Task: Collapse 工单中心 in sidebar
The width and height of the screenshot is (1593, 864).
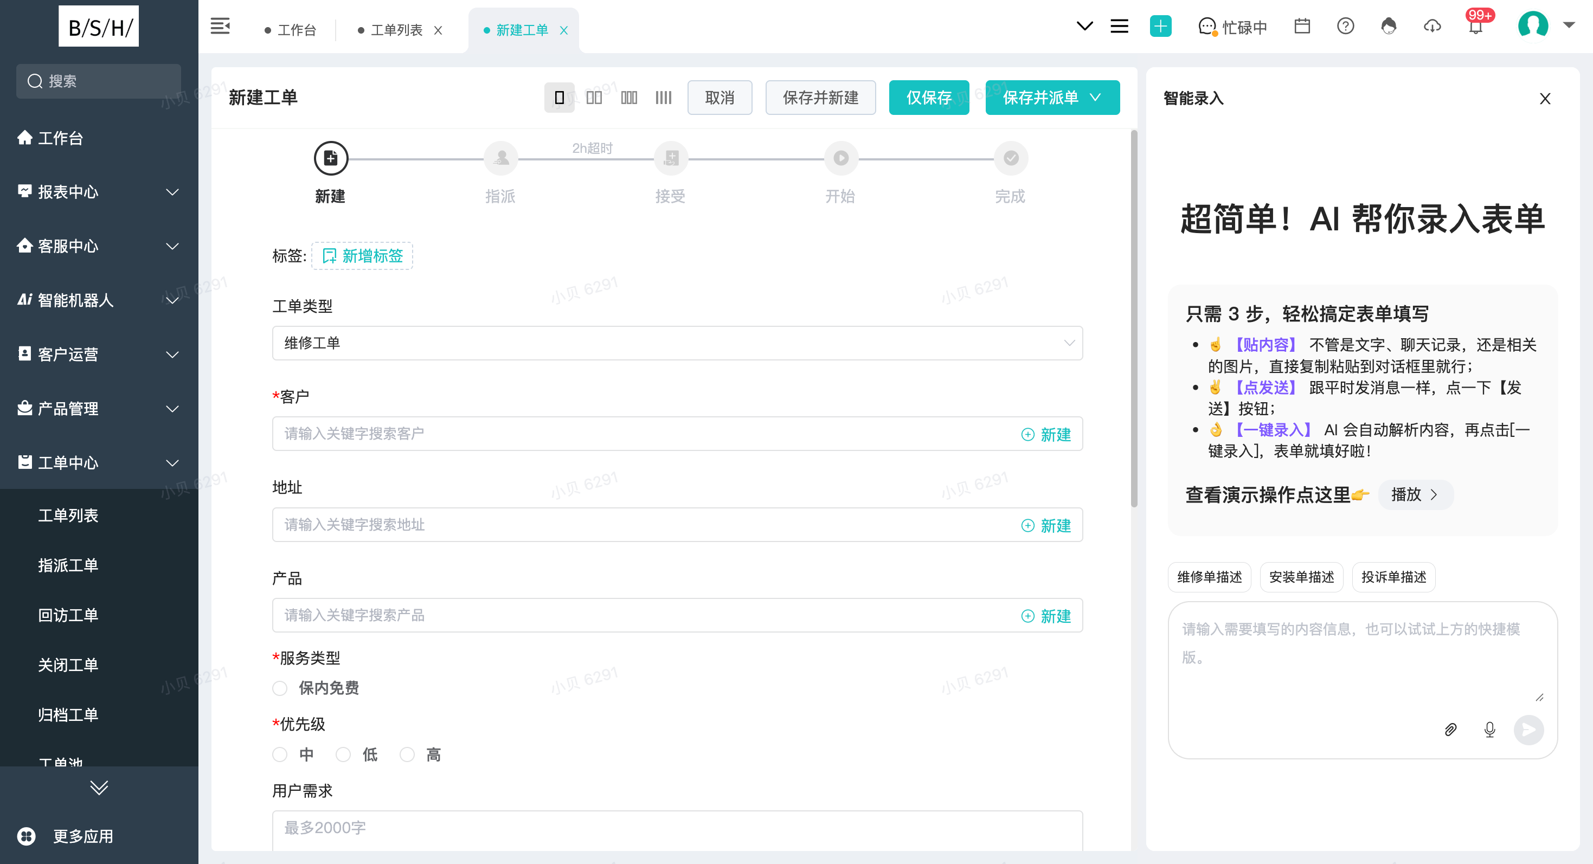Action: [99, 462]
